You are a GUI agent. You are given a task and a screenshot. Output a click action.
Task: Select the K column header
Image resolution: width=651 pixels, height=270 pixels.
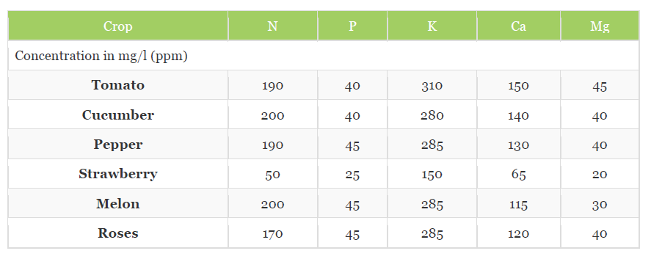432,26
